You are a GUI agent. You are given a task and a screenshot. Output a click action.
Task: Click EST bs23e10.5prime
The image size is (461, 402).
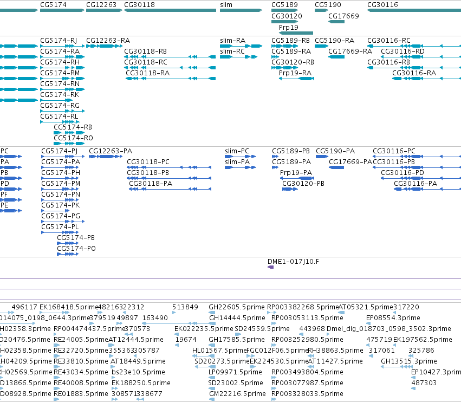click(138, 372)
